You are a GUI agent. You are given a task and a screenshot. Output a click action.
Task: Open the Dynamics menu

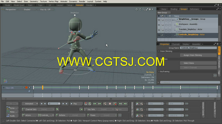[x=73, y=1]
